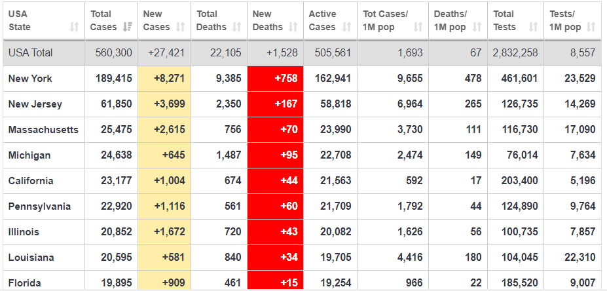Sort by New Deaths using arrow icon

(x=293, y=28)
